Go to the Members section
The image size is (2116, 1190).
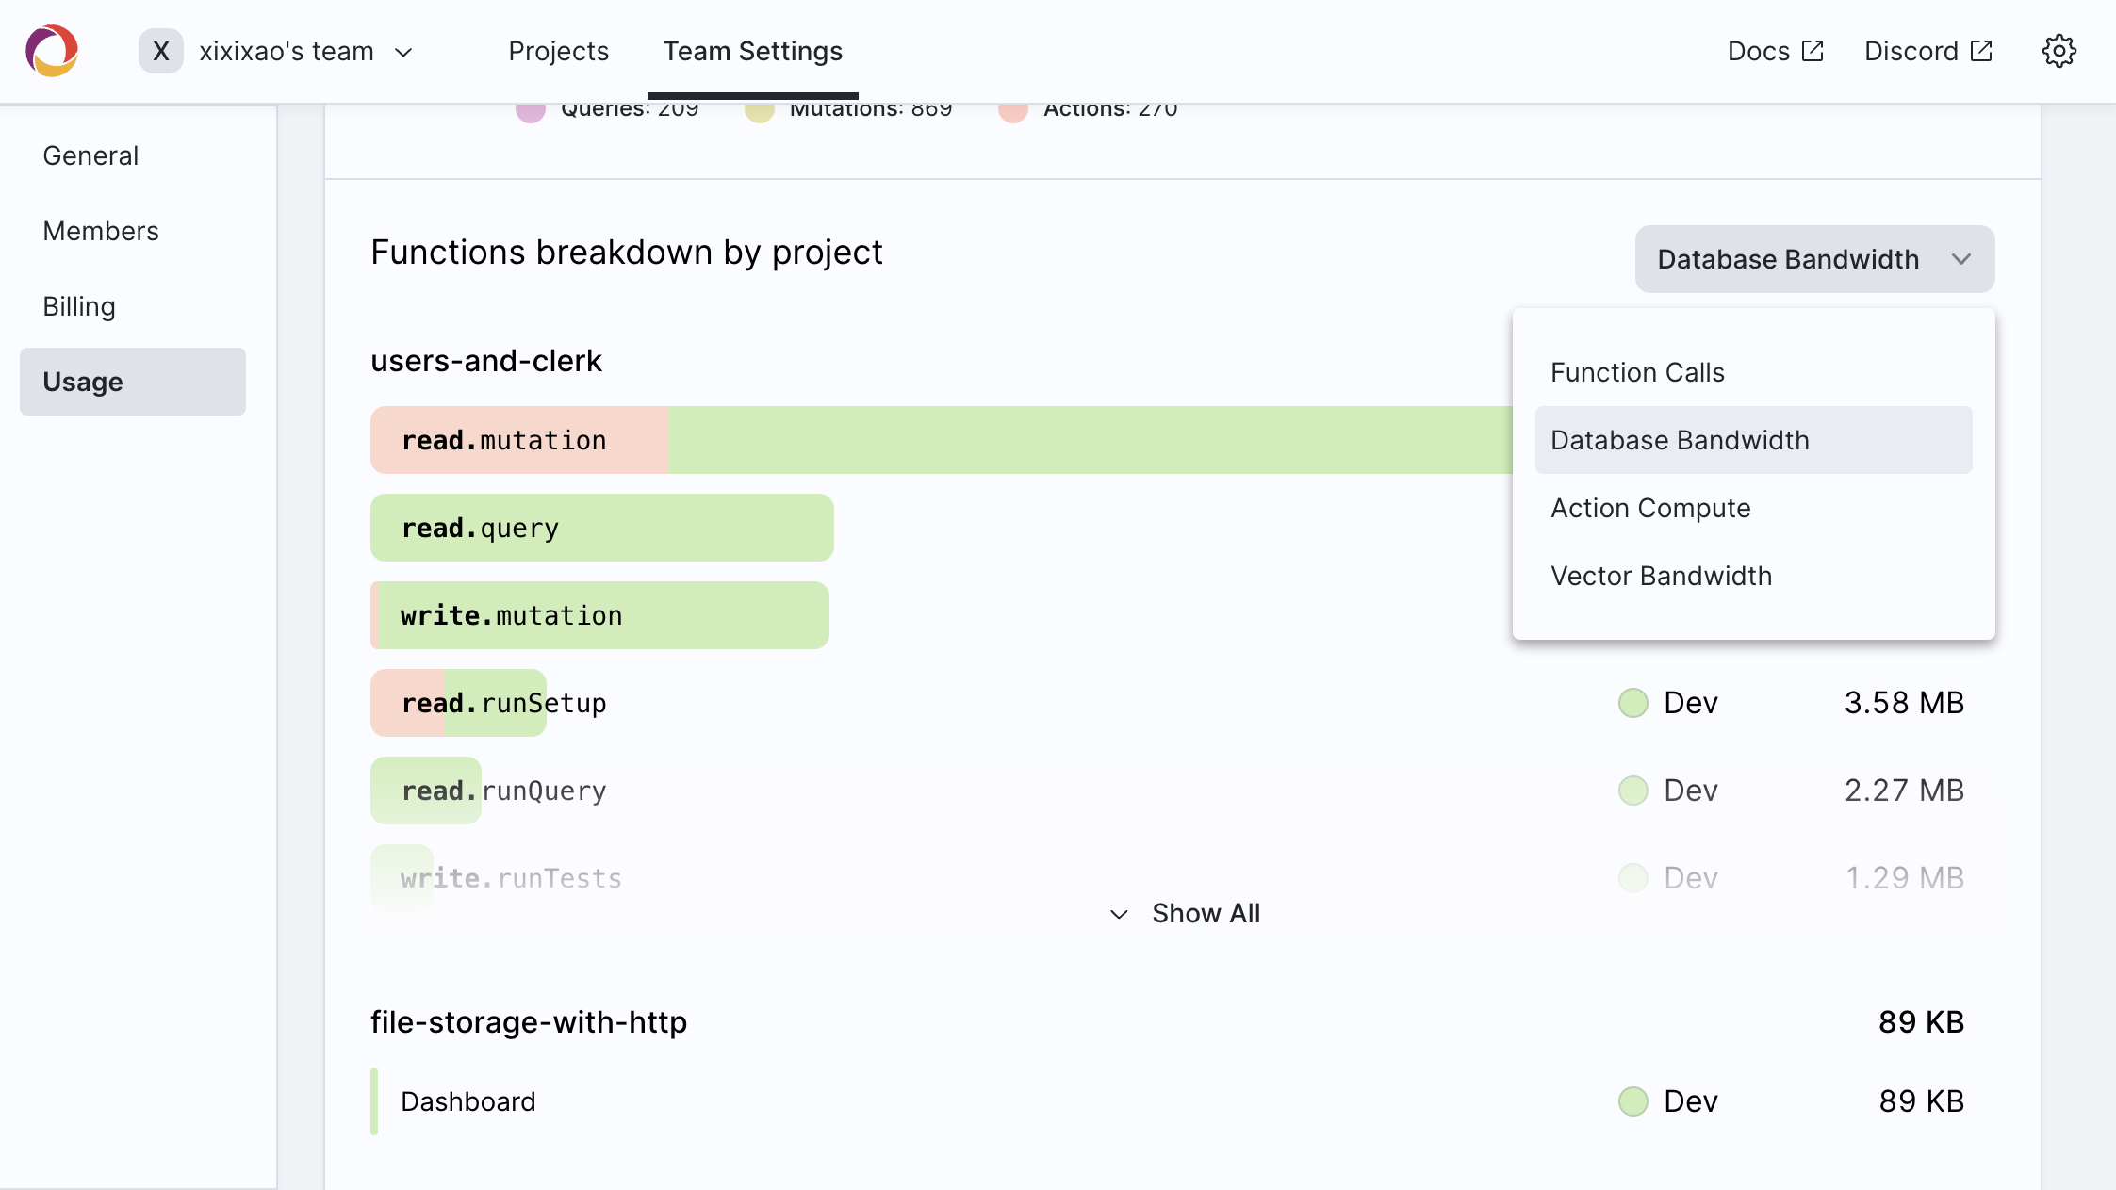point(101,231)
